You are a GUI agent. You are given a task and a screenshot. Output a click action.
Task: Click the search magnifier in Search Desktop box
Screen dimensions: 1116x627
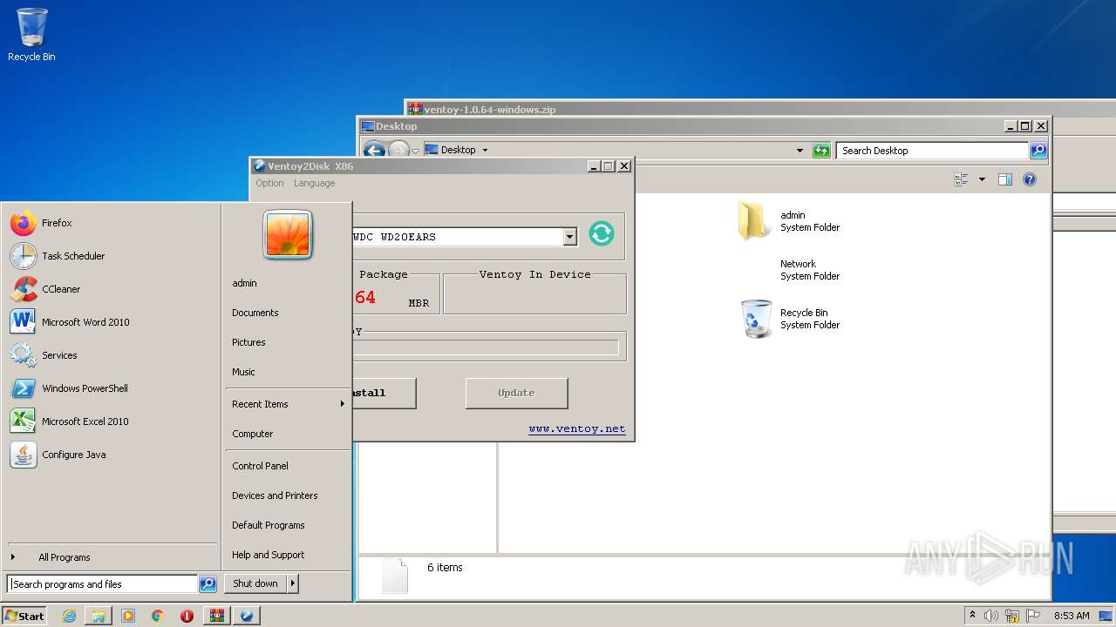[1038, 151]
